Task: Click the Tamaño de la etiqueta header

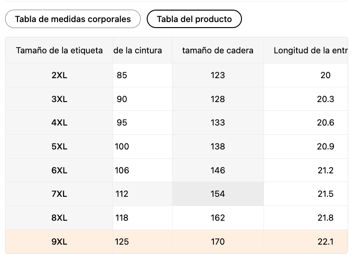Action: [x=59, y=51]
